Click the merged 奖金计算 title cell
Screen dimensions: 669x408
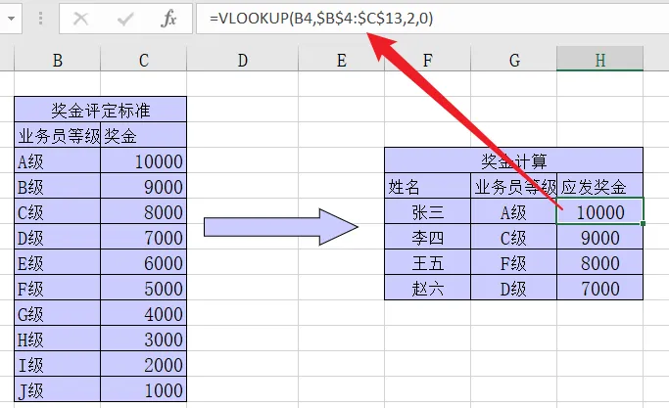(x=513, y=160)
